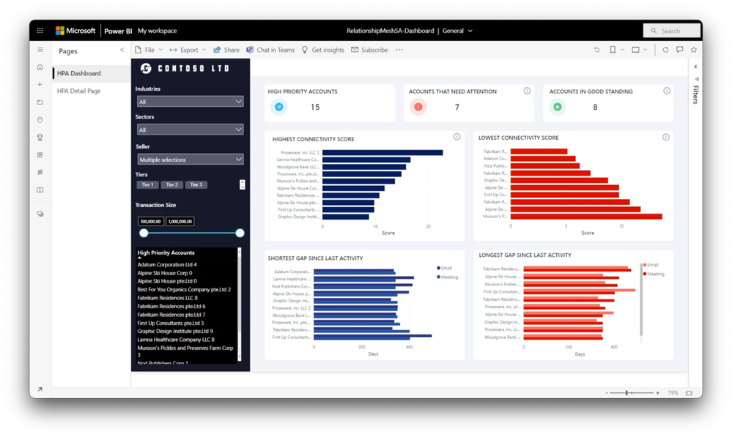Open the Data hub cylinder icon

[40, 120]
